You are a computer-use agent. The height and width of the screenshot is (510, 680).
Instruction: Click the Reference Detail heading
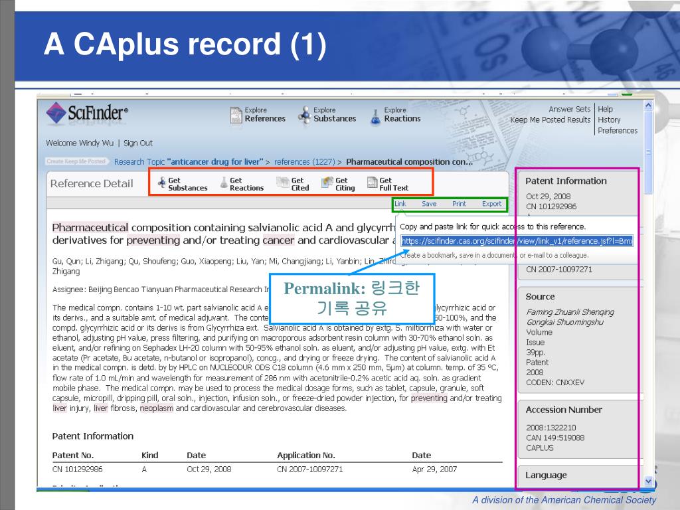92,183
